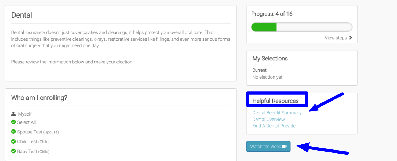Click the 'Progress: 4 of 16' label
The height and width of the screenshot is (161, 397).
coord(272,14)
